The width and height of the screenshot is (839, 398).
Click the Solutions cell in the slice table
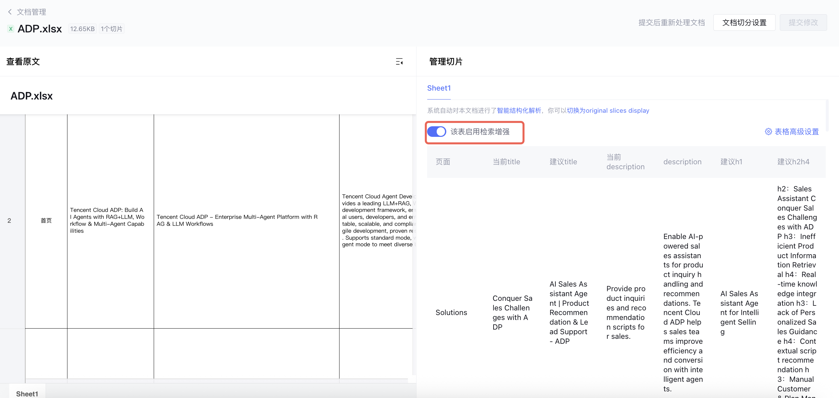pyautogui.click(x=451, y=312)
